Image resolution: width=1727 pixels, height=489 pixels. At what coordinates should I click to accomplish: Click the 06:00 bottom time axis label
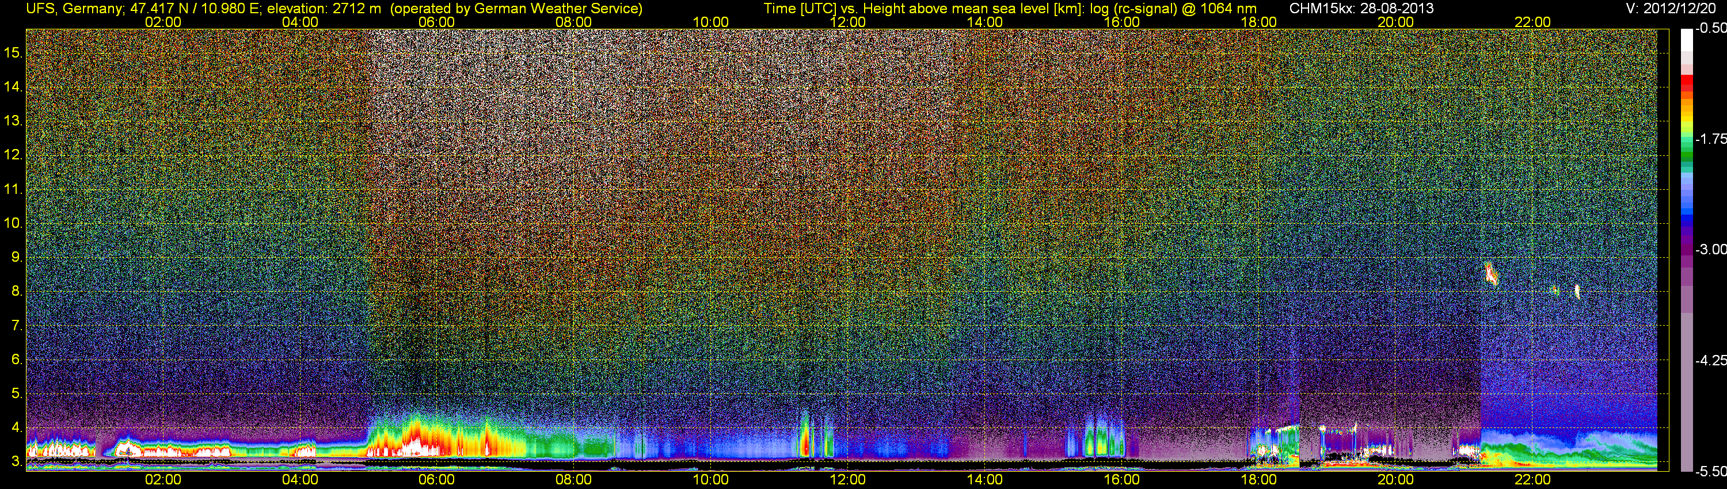tap(436, 480)
